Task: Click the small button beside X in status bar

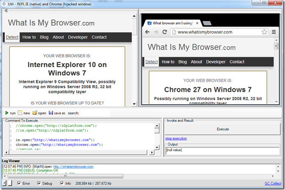Action: pyautogui.click(x=10, y=183)
